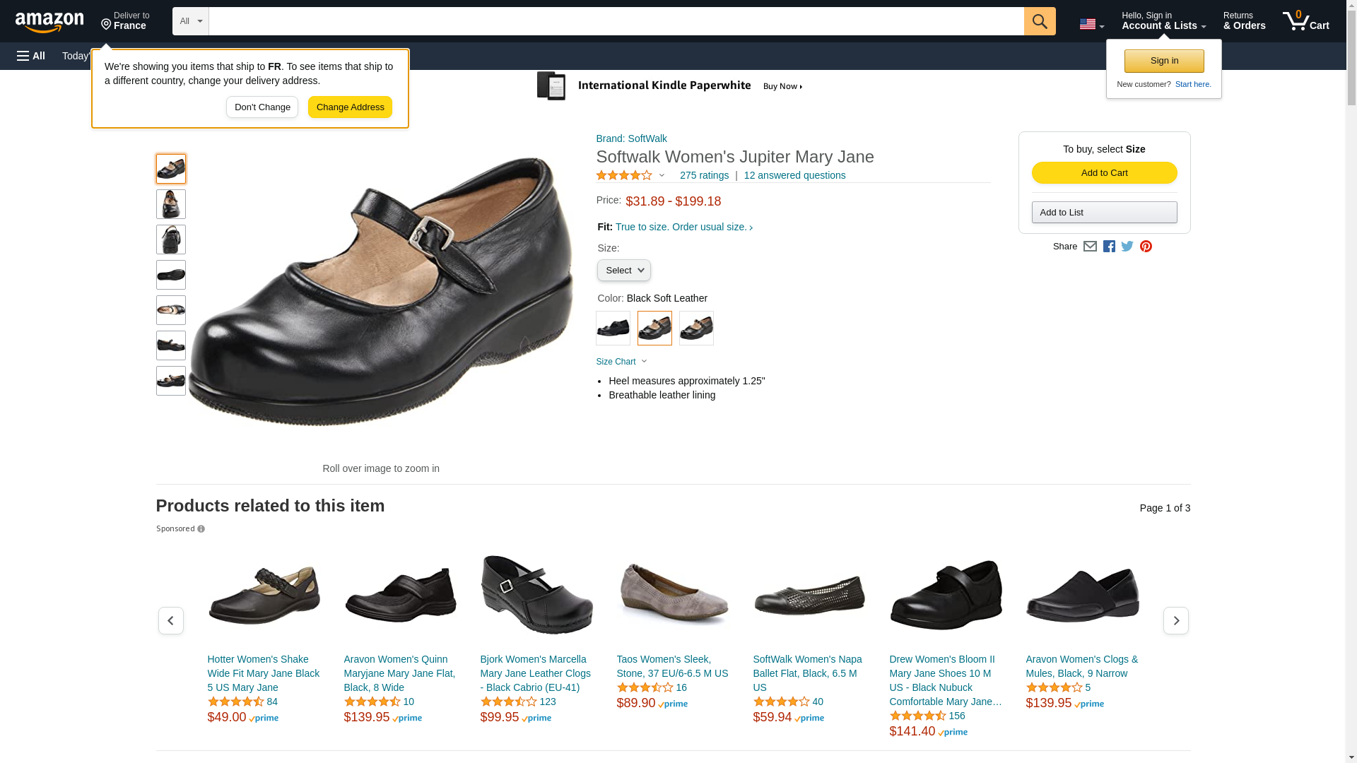The height and width of the screenshot is (763, 1357).
Task: View second product thumbnail image
Action: (x=171, y=204)
